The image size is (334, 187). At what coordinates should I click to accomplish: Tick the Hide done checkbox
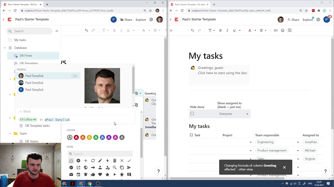coord(192,113)
